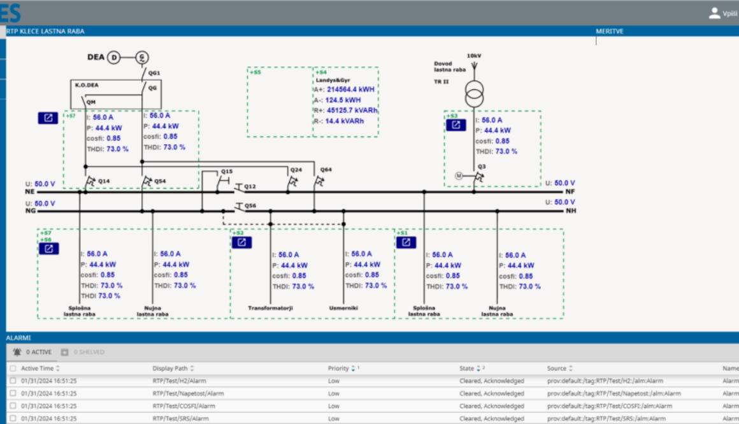739x424 pixels.
Task: Open the +S7 section detail popup button
Action: (48, 118)
